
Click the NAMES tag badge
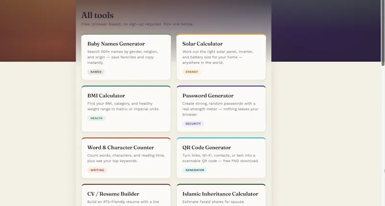pyautogui.click(x=96, y=72)
